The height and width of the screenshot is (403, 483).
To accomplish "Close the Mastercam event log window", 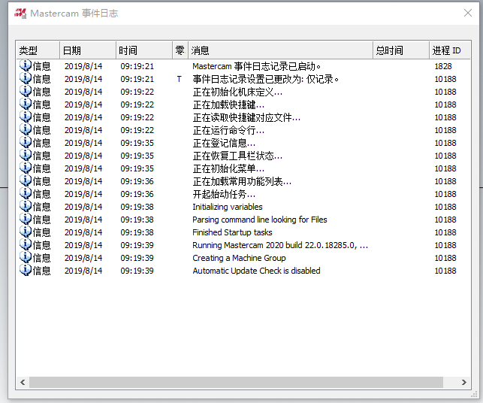I will pyautogui.click(x=467, y=13).
